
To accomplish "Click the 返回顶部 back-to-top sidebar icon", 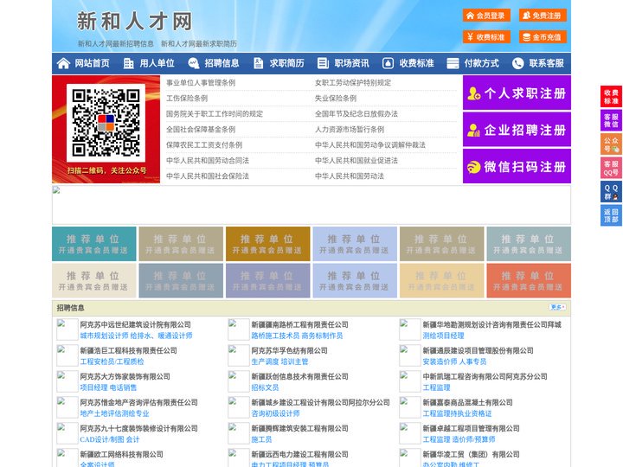I will coord(611,215).
